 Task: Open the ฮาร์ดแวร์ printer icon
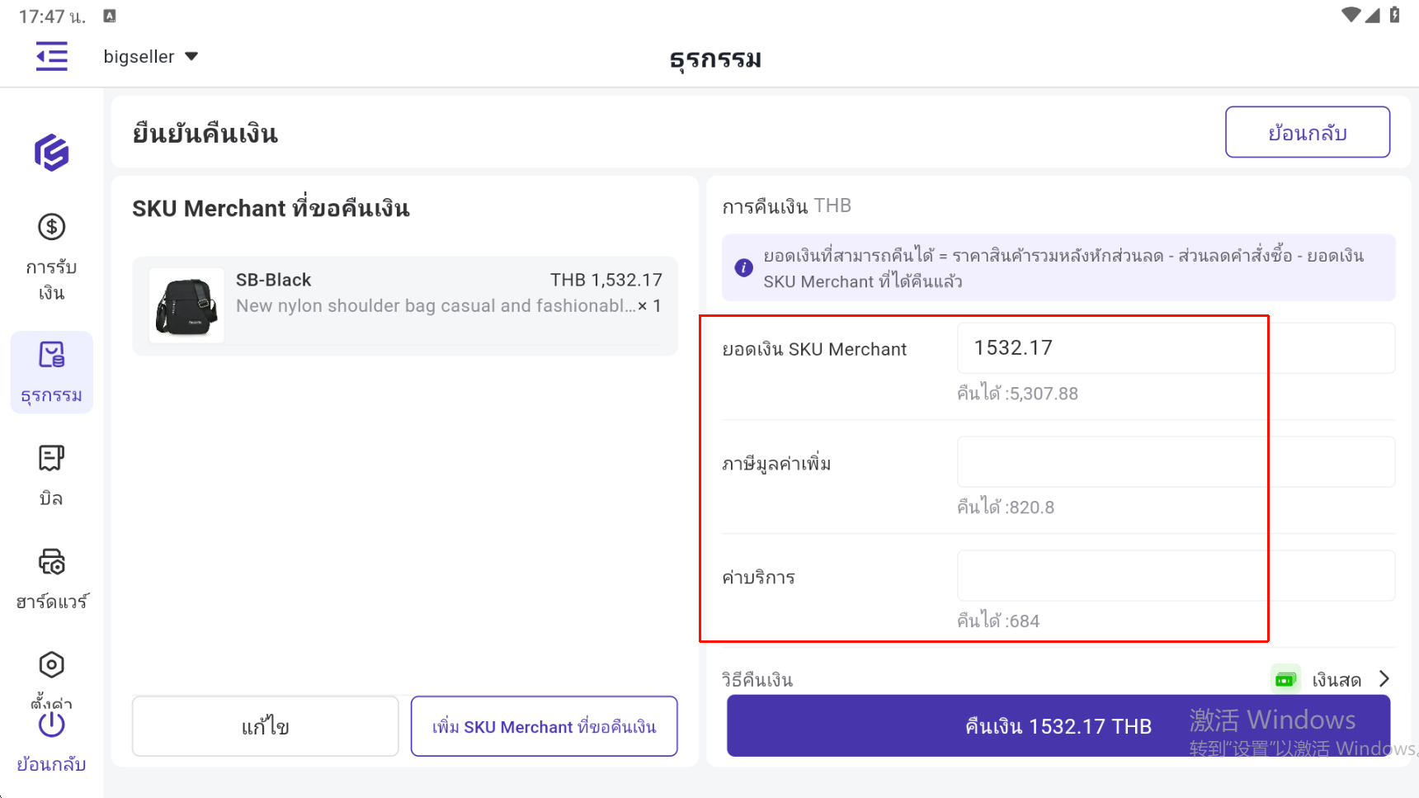click(51, 563)
